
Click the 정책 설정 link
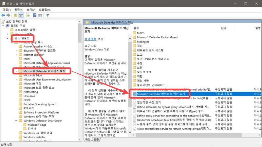click(x=90, y=39)
